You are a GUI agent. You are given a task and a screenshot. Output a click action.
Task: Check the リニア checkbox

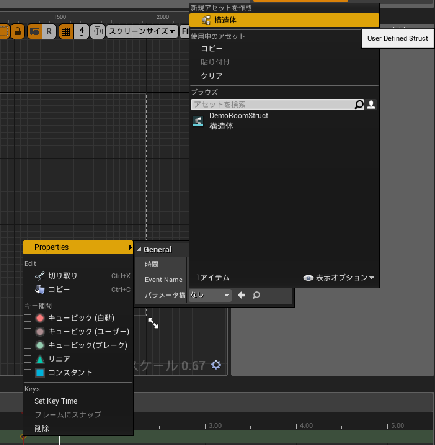pos(28,359)
